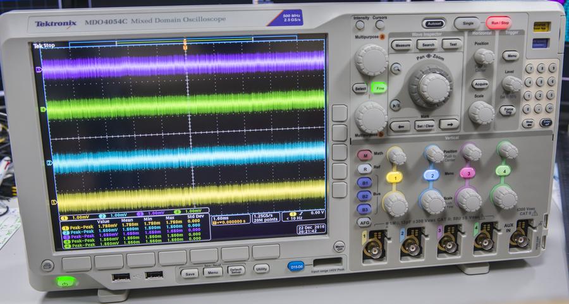Click channel 2 vertical scale knob

[x=432, y=202]
